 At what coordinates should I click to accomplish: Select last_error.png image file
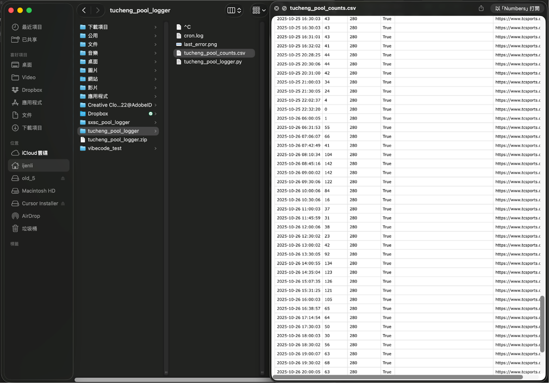pyautogui.click(x=200, y=44)
